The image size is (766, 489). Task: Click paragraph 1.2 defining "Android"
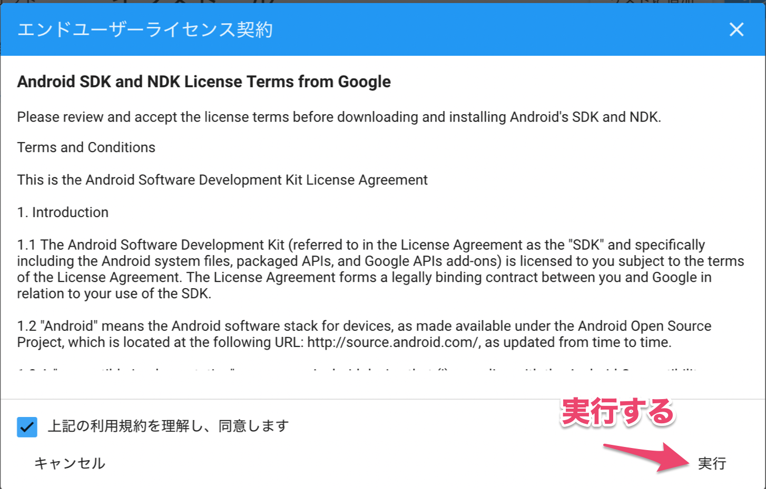364,334
